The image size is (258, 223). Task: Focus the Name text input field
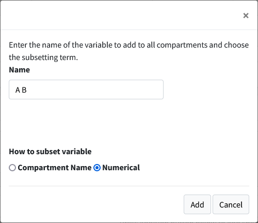click(x=86, y=90)
